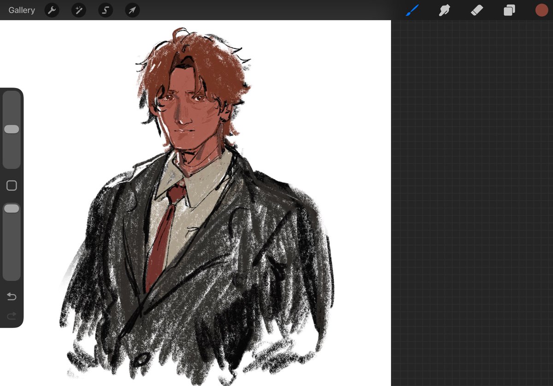Open the Adjustments magic wand menu
The width and height of the screenshot is (553, 386).
click(x=78, y=10)
